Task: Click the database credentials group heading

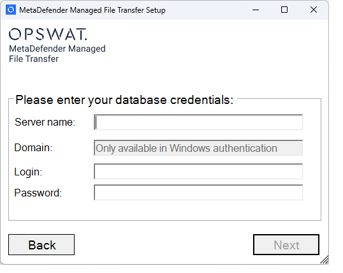Action: coord(124,100)
